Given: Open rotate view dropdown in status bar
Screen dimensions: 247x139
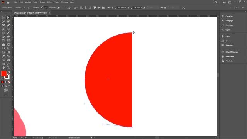Looking at the screenshot, I should [x=34, y=138].
